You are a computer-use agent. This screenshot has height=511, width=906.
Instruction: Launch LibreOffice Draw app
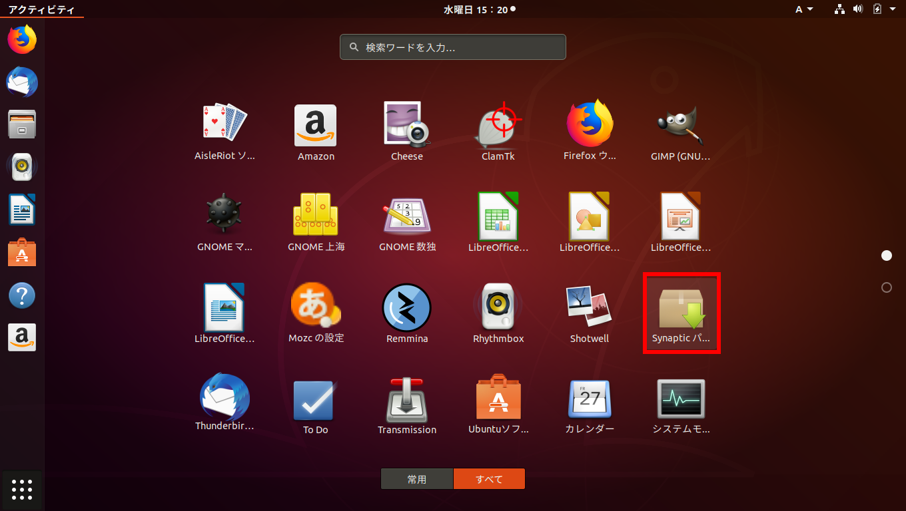tap(590, 223)
